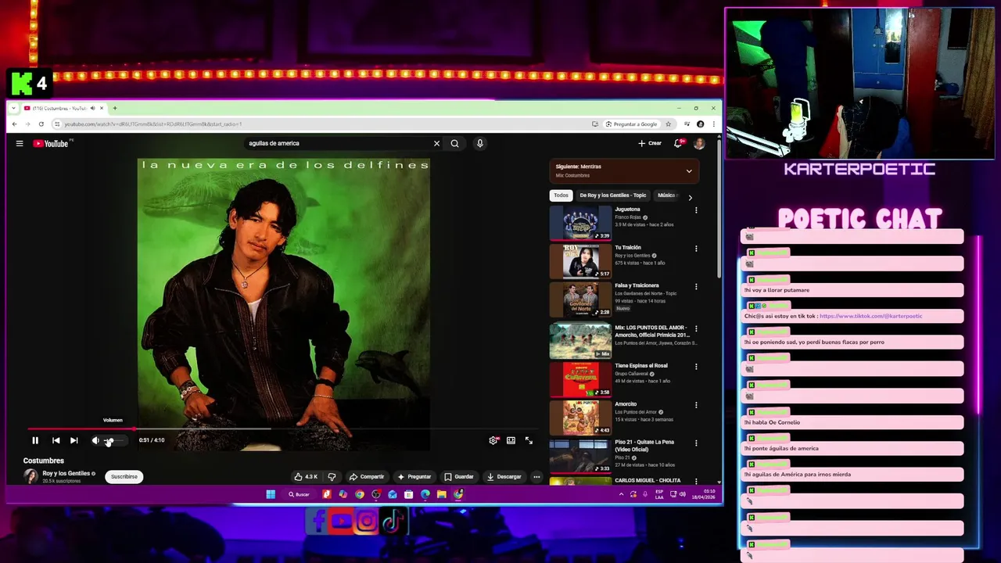Like the video with 4.3 K likes

[x=306, y=476]
